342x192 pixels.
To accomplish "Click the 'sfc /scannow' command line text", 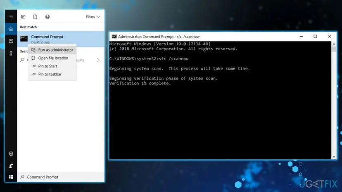I will pos(173,59).
